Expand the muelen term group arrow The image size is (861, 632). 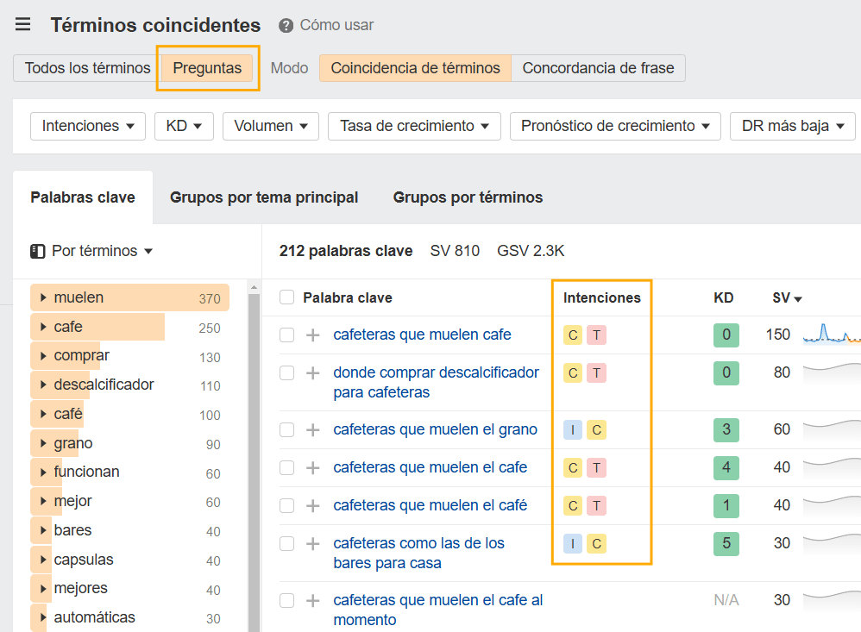point(43,298)
